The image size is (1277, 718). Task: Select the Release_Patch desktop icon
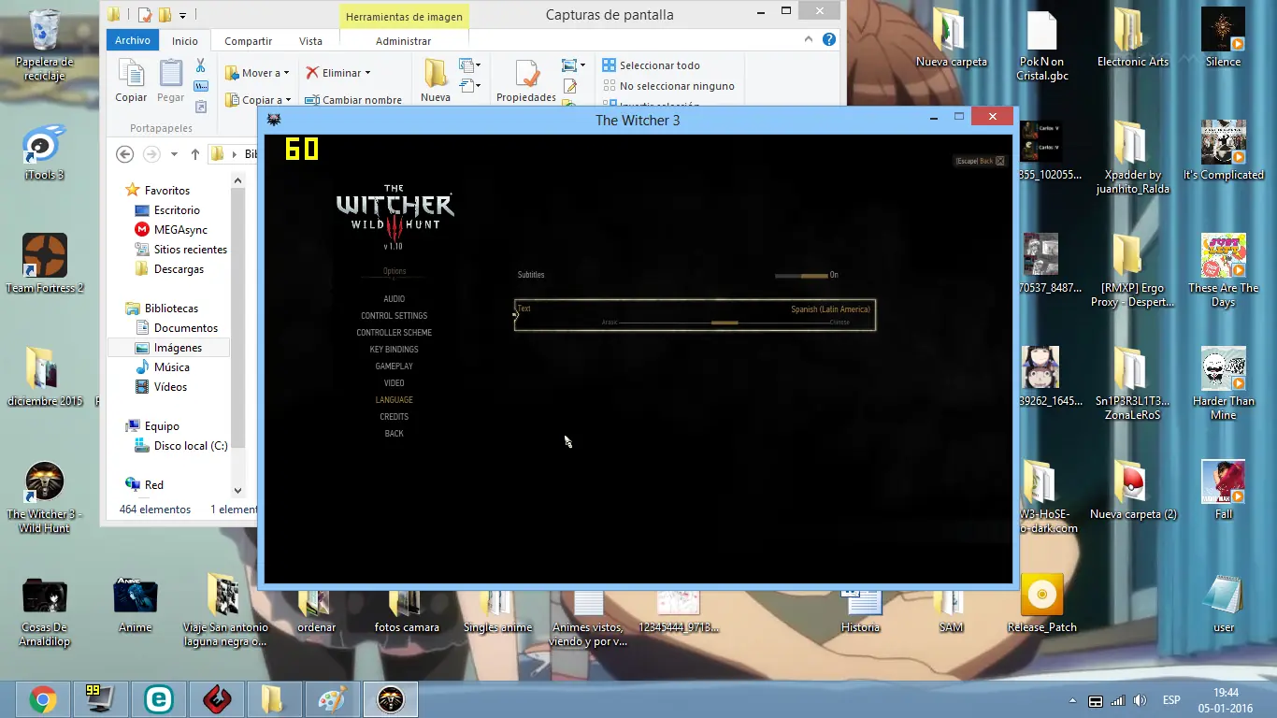coord(1042,604)
